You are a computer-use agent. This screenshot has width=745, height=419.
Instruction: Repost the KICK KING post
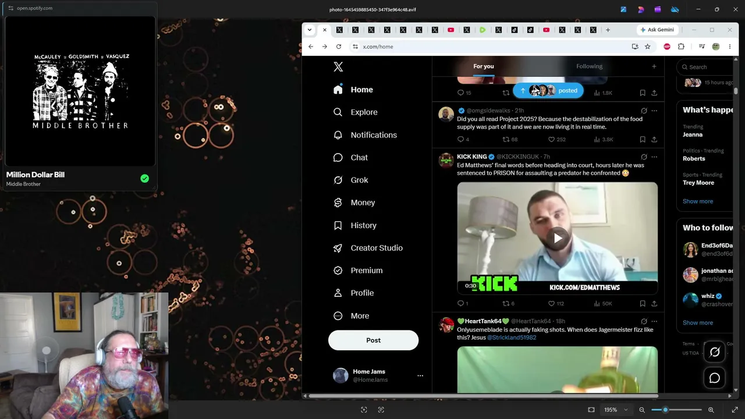pos(506,304)
